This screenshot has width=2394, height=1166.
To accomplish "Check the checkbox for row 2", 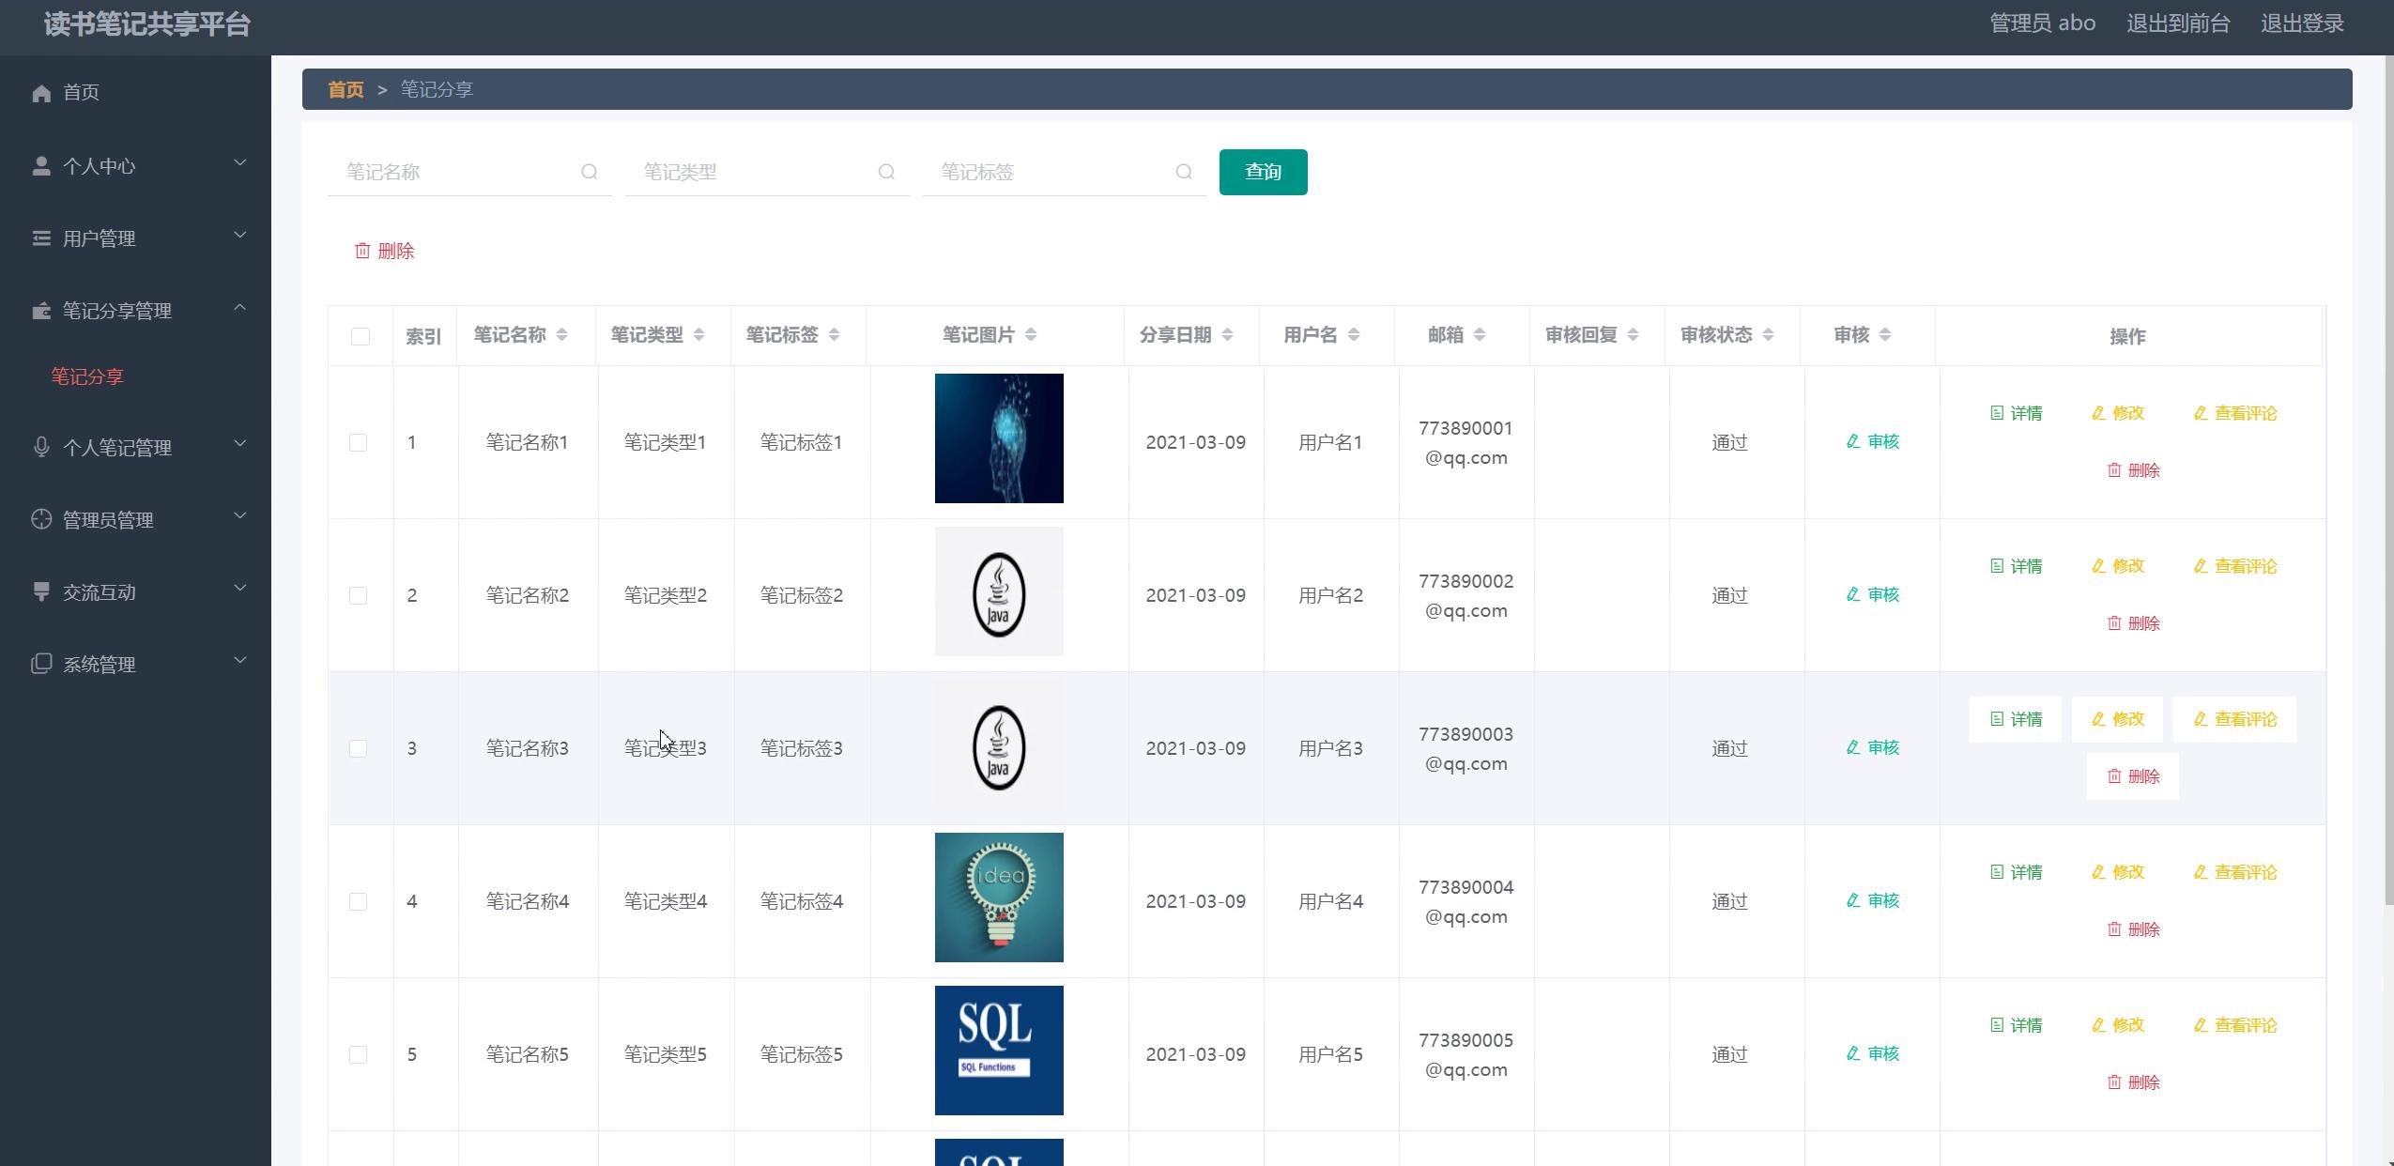I will [358, 595].
